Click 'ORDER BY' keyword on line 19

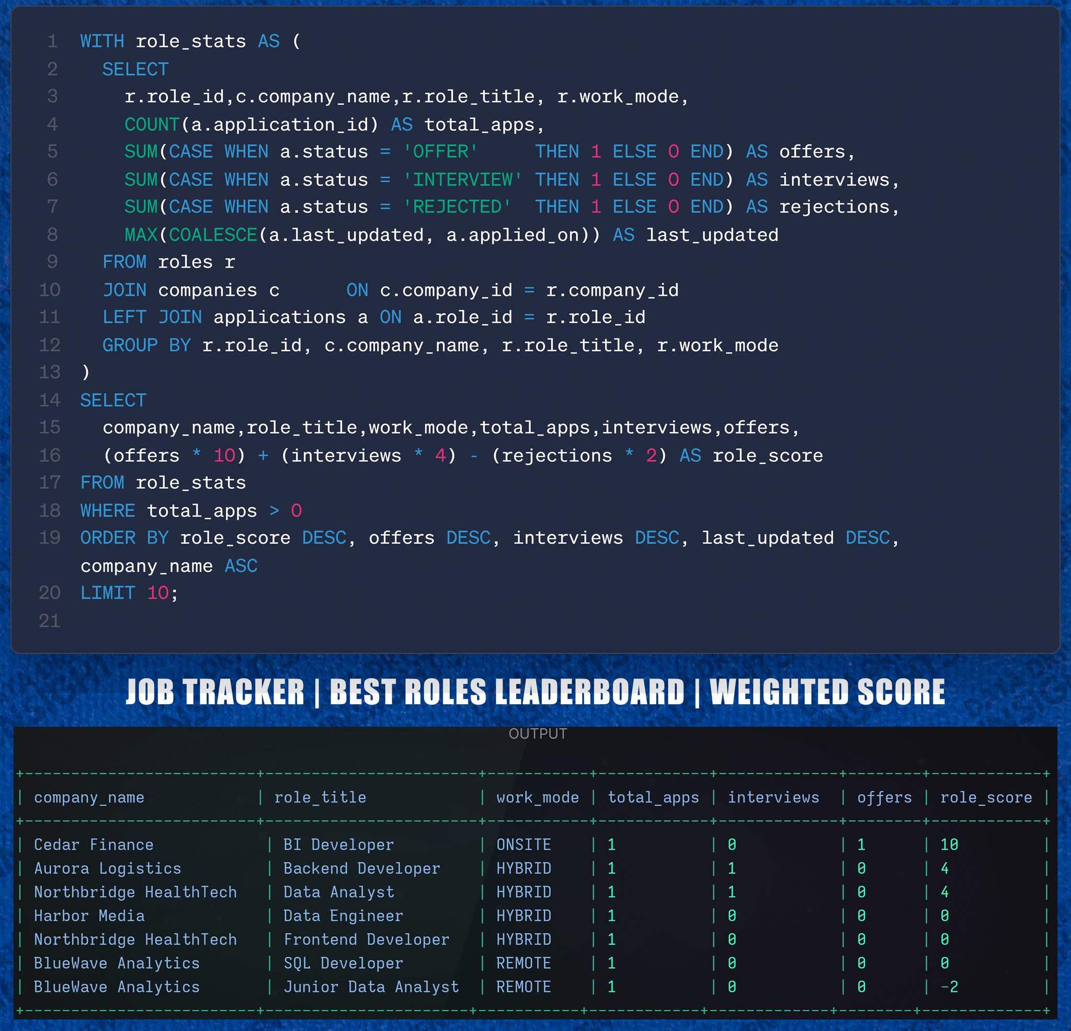pyautogui.click(x=124, y=538)
